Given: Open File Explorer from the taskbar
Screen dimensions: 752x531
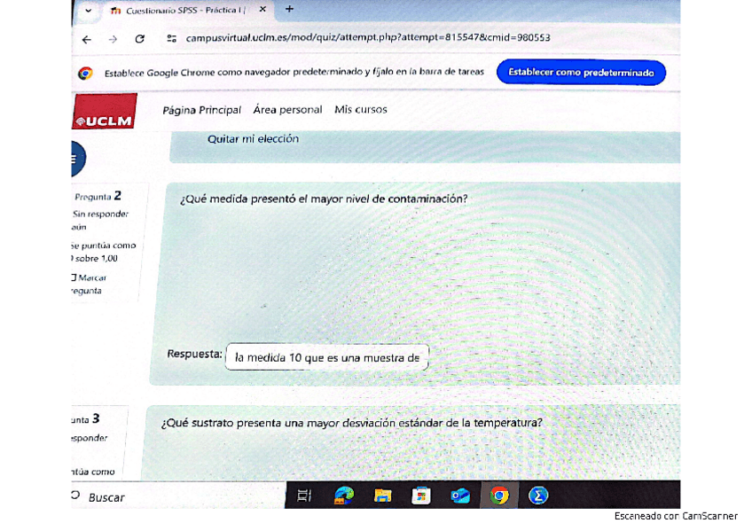Looking at the screenshot, I should coord(382,496).
